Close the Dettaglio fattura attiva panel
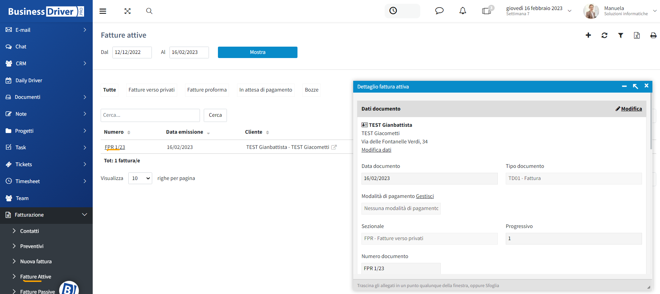660x294 pixels. (x=647, y=86)
